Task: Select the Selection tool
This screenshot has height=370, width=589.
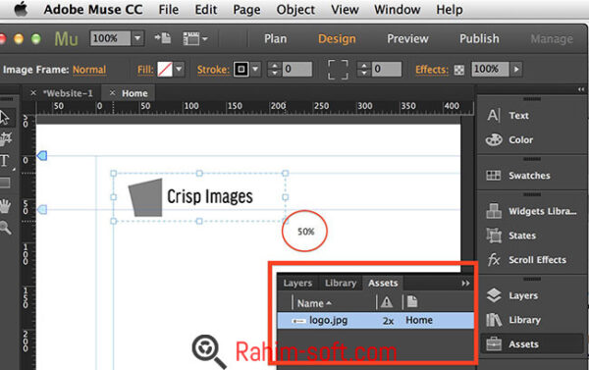Action: (5, 117)
